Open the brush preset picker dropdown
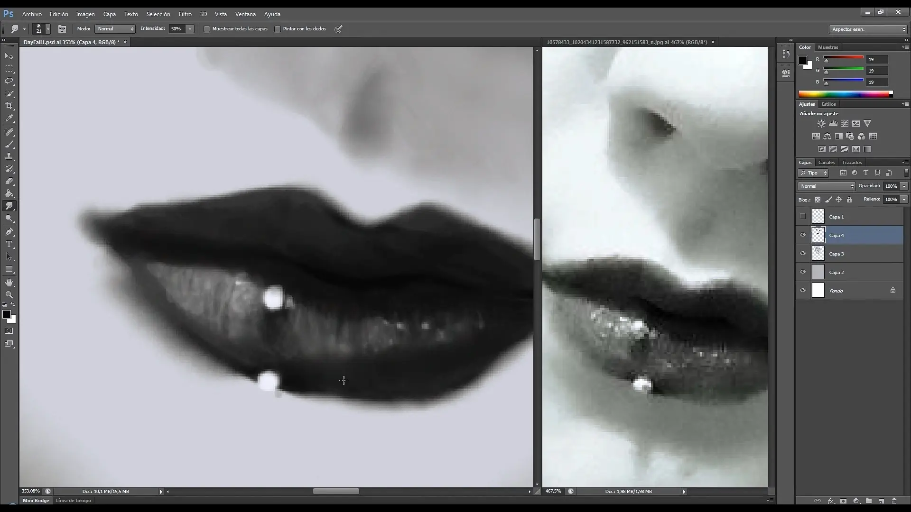Screen dimensions: 911x512 (48, 29)
